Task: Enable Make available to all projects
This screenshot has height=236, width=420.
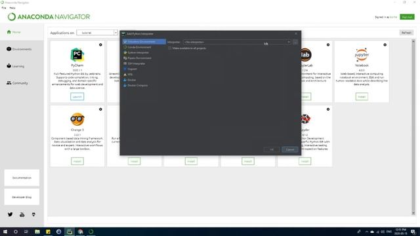Action: pyautogui.click(x=170, y=48)
